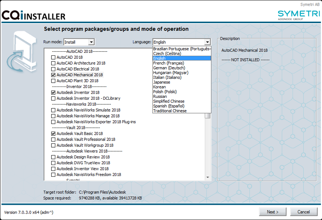Check Autodesk DWG TrueView 2018 box
Screen dimensions: 322x220
[53, 163]
